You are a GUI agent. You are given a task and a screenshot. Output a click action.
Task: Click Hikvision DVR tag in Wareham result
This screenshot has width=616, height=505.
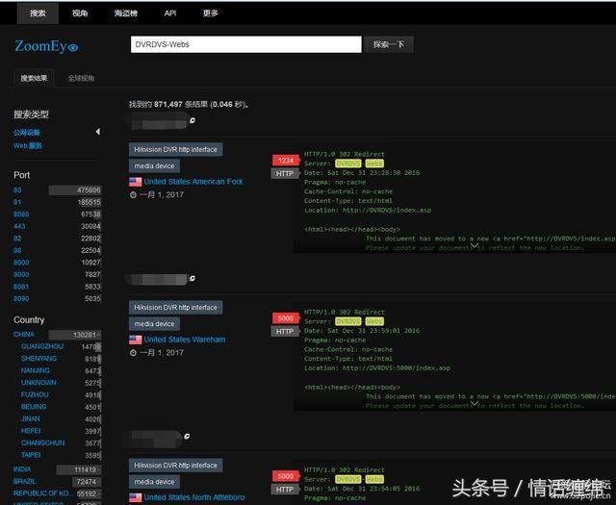pos(175,308)
